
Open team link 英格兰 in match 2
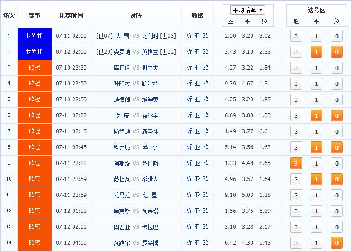pos(150,52)
